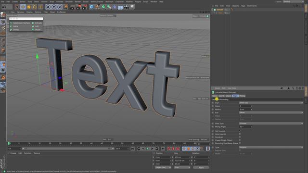The height and width of the screenshot is (173, 308).
Task: Open the deformer objects icon
Action: (115, 7)
